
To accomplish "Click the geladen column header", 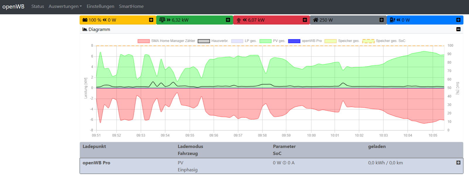I will [377, 147].
